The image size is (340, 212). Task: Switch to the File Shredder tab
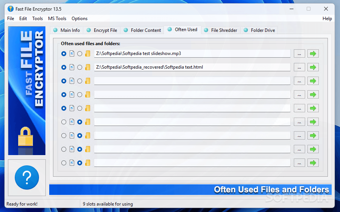coord(221,30)
